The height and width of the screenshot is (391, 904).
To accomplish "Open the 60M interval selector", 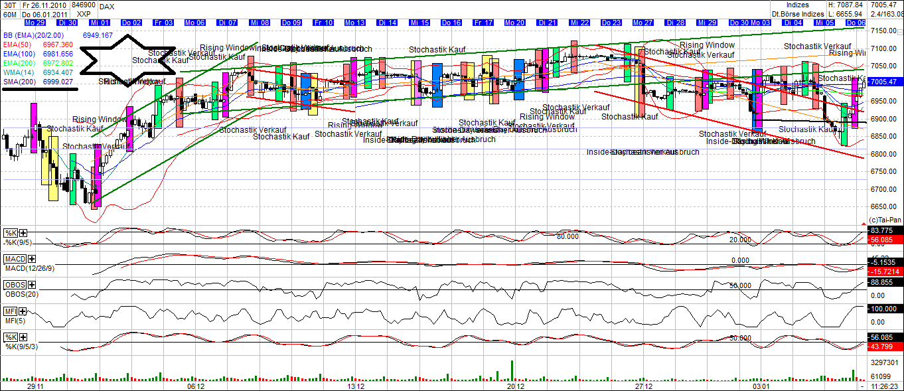I will click(9, 13).
